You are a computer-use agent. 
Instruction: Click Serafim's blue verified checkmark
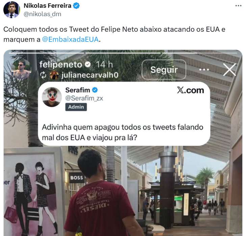(x=95, y=90)
